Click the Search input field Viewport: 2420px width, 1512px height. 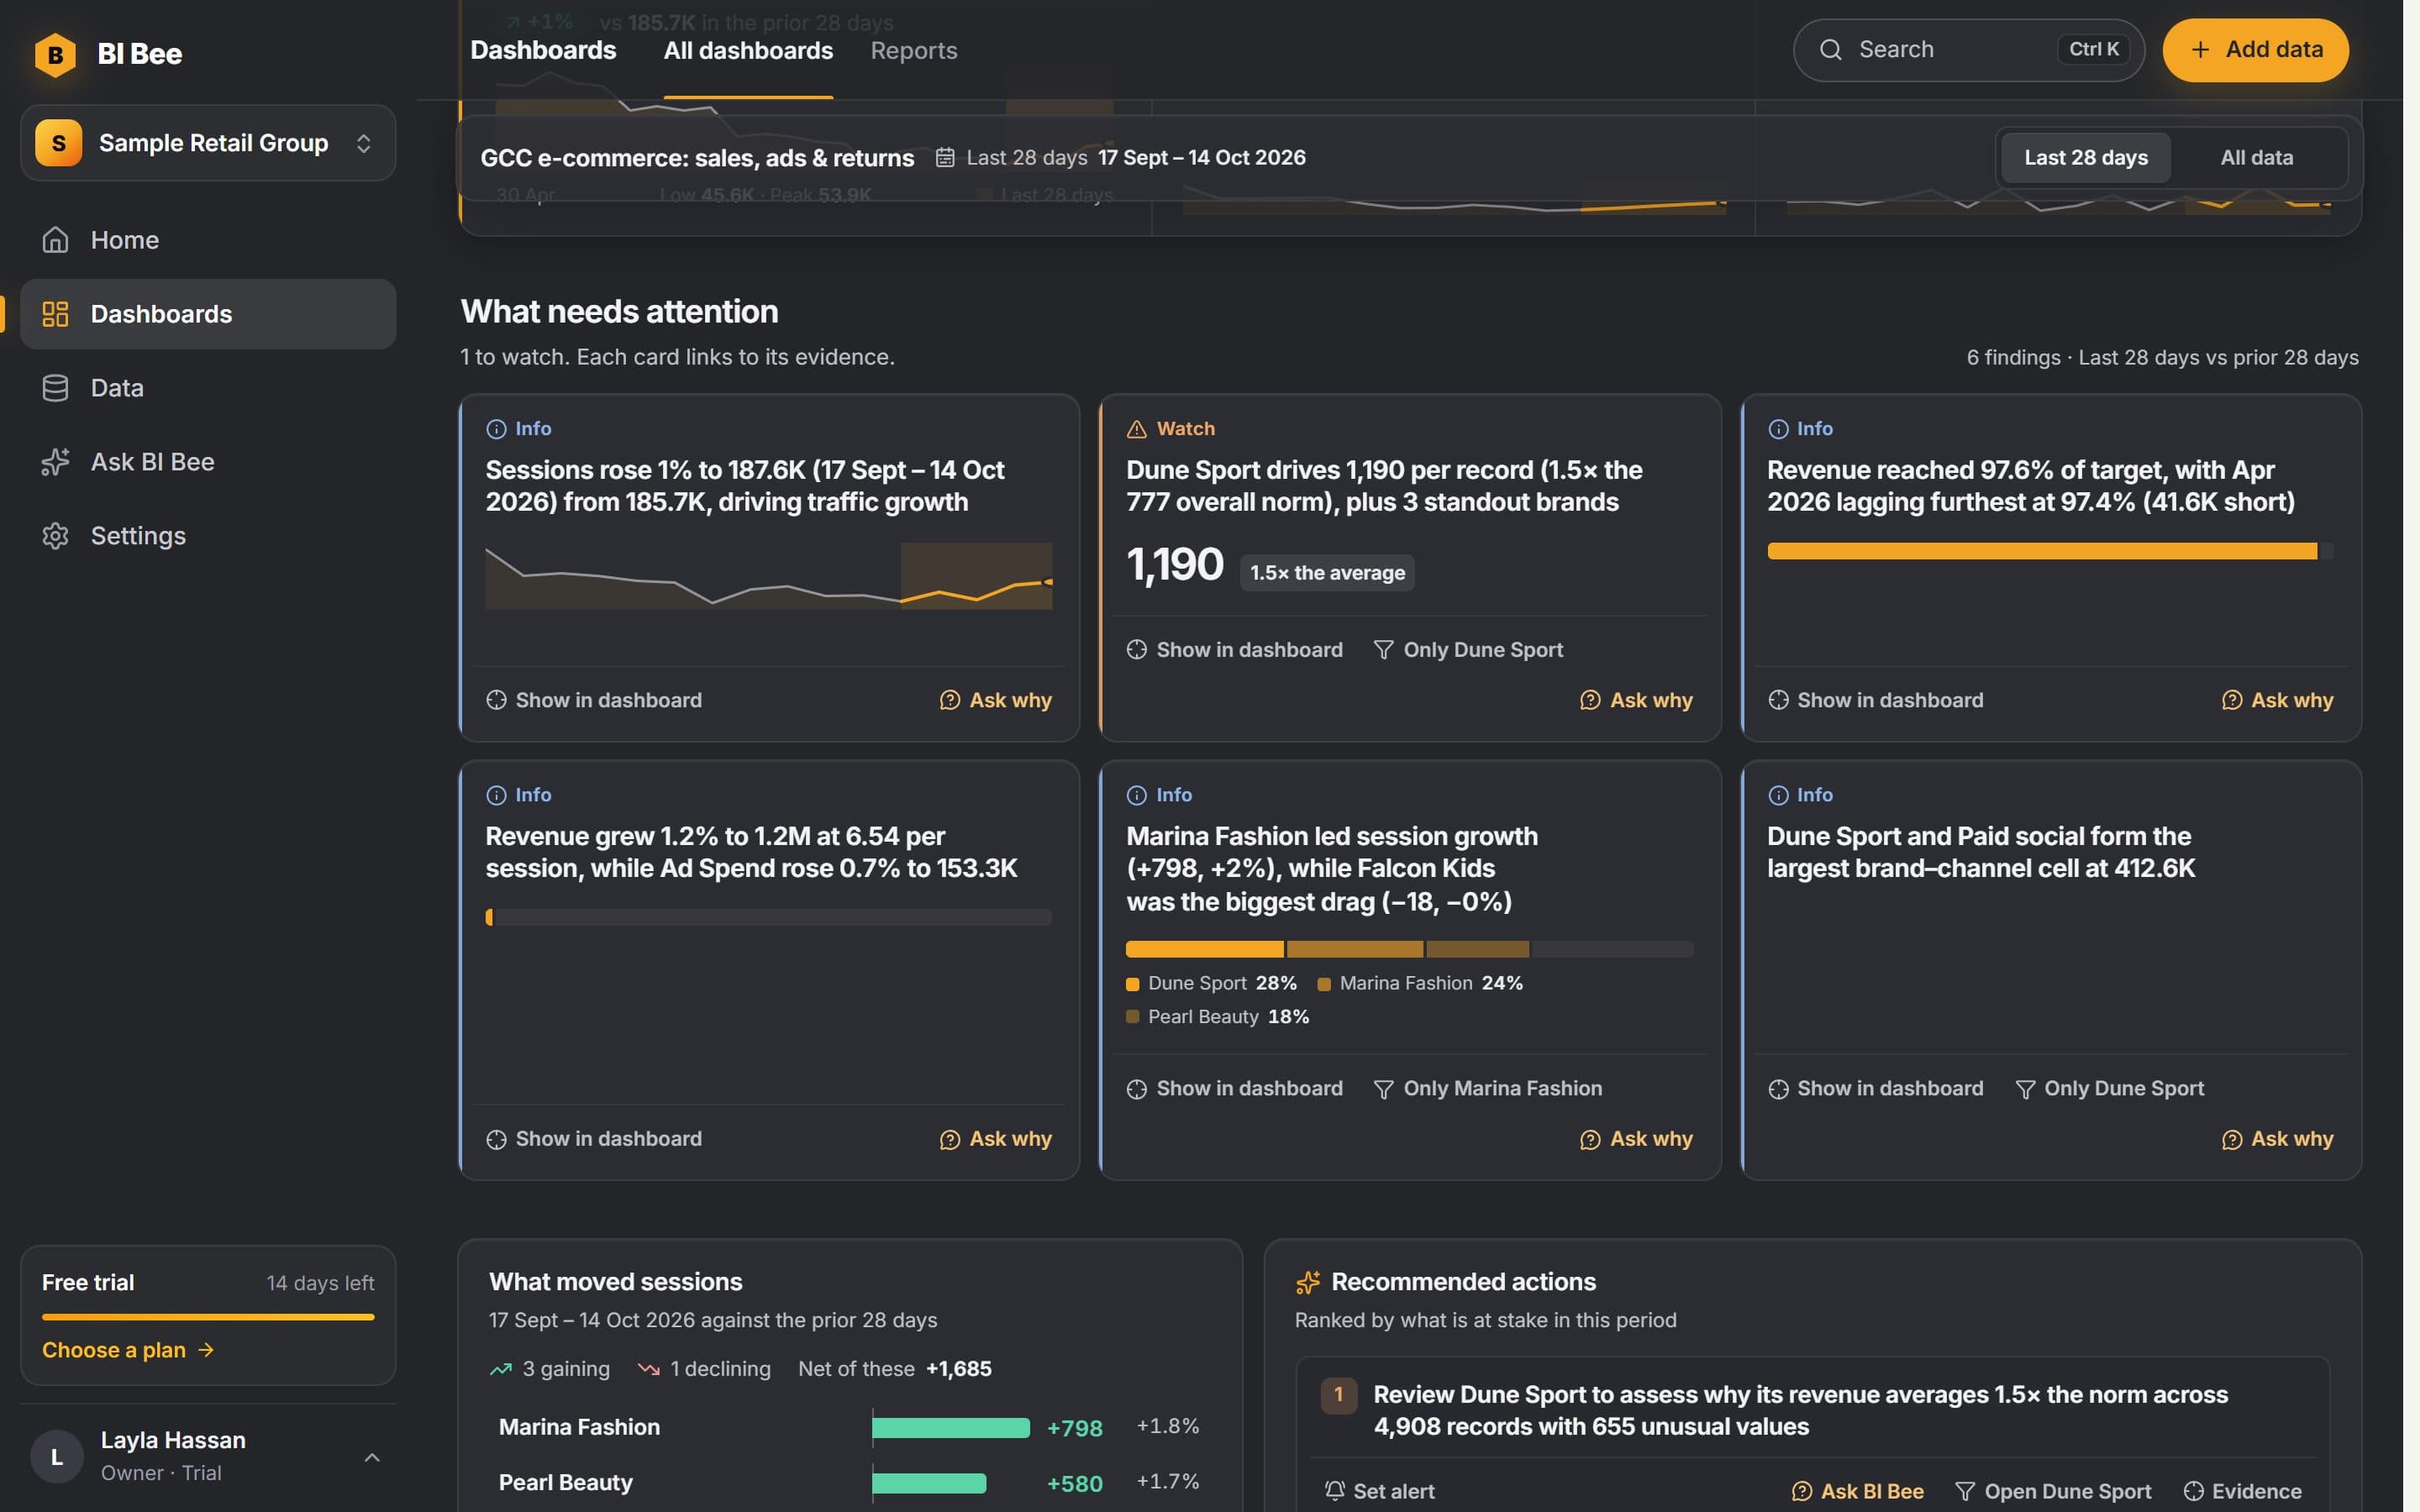tap(1968, 49)
